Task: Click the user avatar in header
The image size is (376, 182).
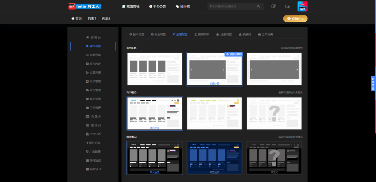Action: tap(302, 6)
